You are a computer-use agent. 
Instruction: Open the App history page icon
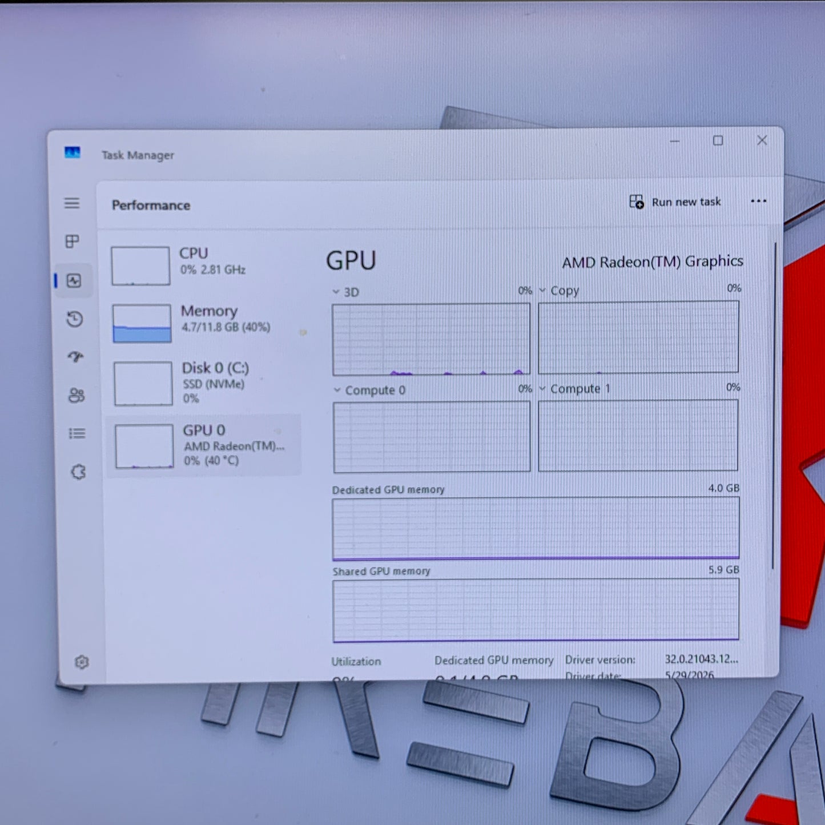pyautogui.click(x=75, y=319)
